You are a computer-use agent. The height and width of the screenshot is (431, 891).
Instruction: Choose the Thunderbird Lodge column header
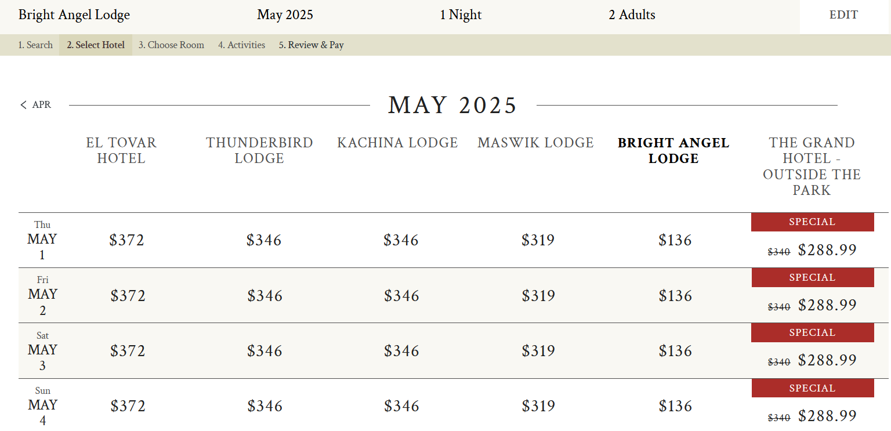[x=259, y=150]
